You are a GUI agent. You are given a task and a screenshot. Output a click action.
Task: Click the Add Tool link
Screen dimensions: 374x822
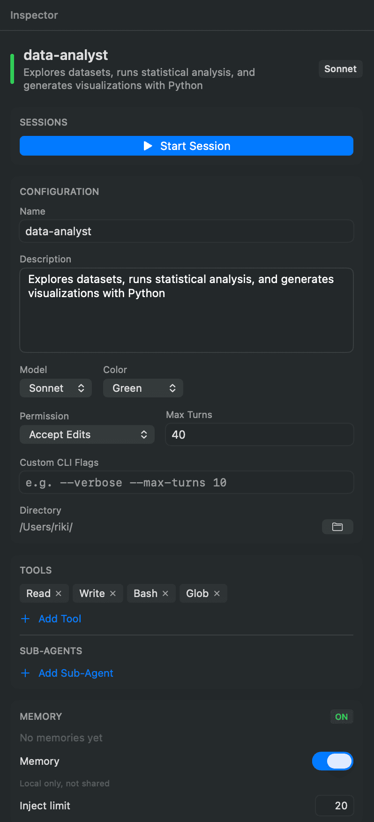click(60, 619)
